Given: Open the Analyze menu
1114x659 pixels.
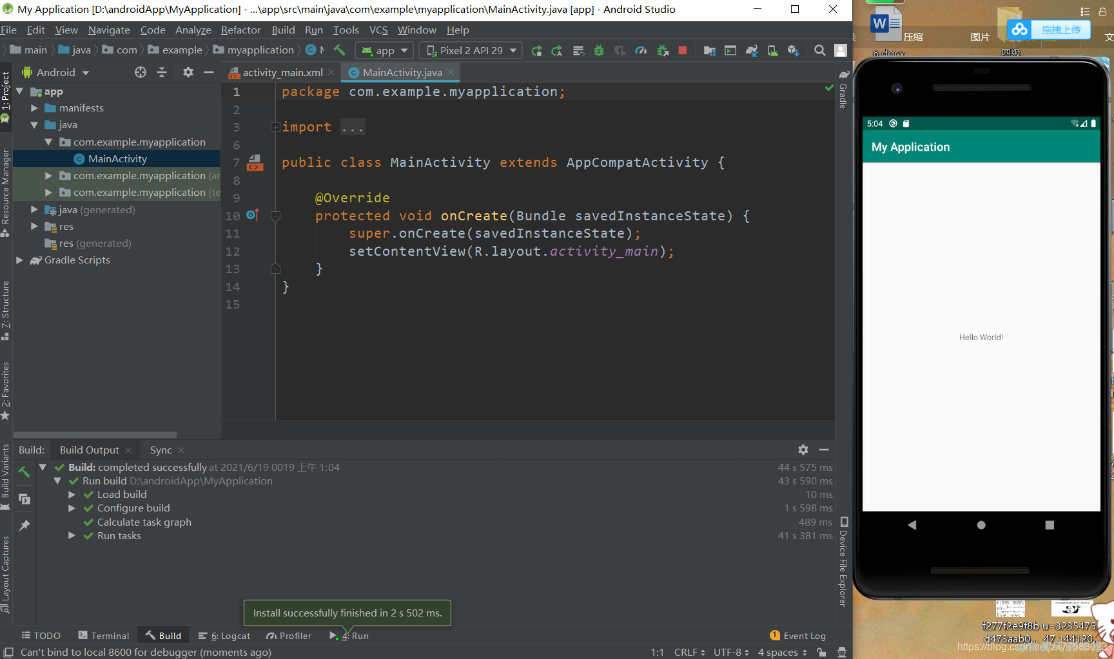Looking at the screenshot, I should (x=193, y=30).
